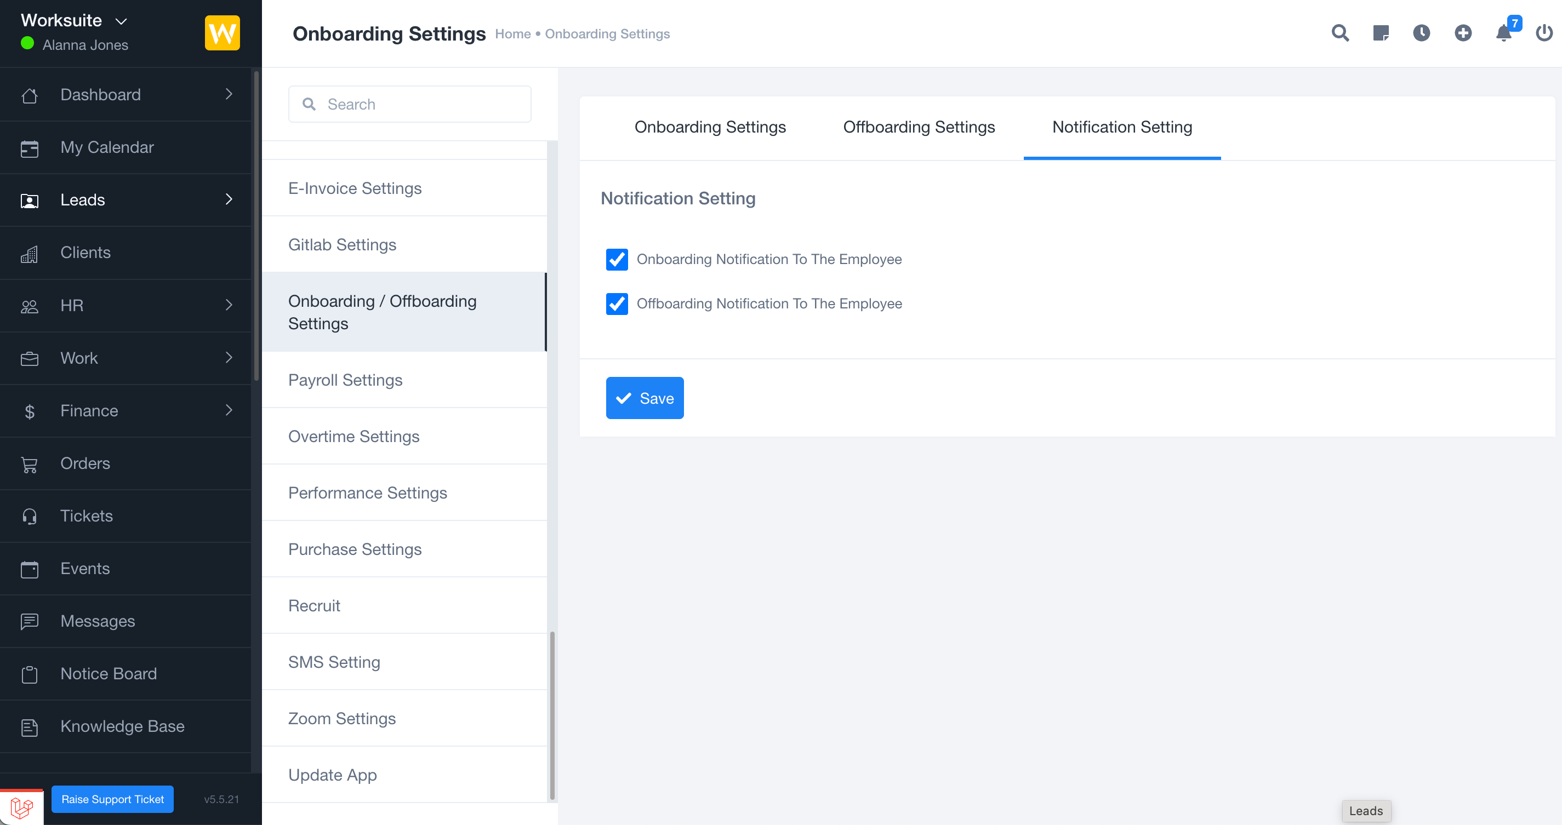Open notifications bell with 7 badge
This screenshot has width=1562, height=825.
coord(1504,33)
